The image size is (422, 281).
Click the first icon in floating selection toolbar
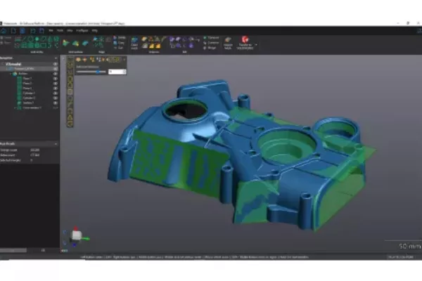pyautogui.click(x=79, y=60)
